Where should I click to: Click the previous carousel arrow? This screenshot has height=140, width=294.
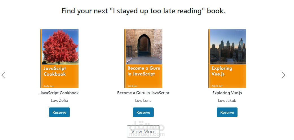tap(3, 75)
